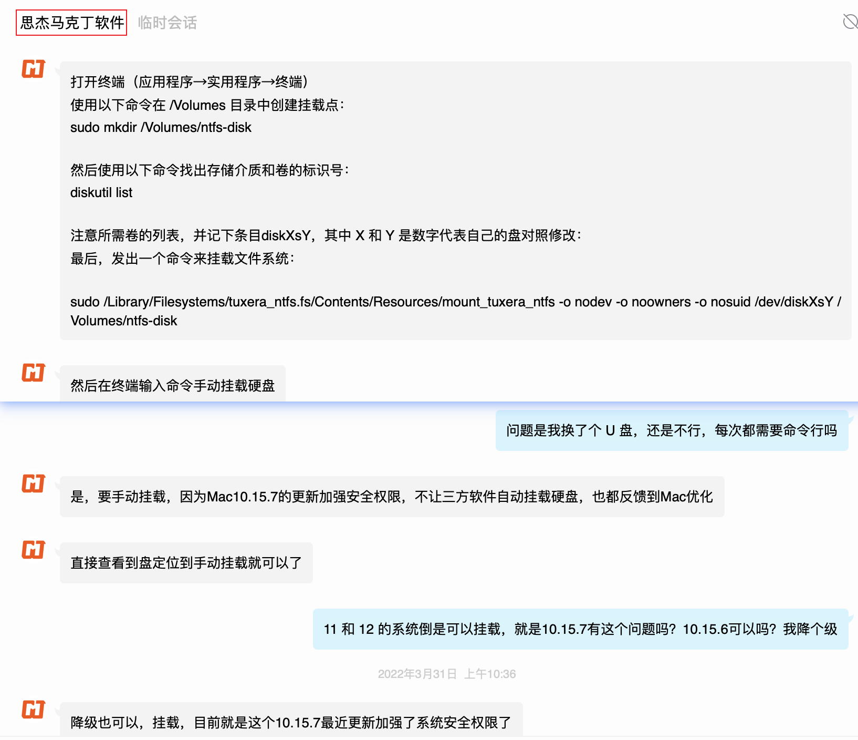Select the diskutil list command in the message

(x=101, y=192)
